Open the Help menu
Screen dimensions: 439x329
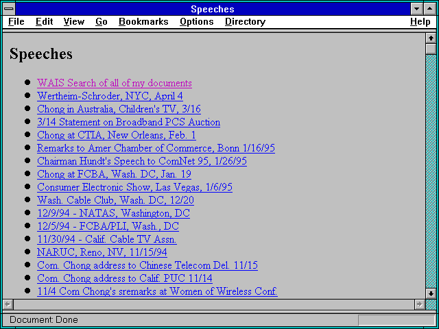click(420, 21)
